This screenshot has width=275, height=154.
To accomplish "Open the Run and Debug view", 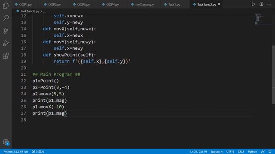I will [x=6, y=43].
